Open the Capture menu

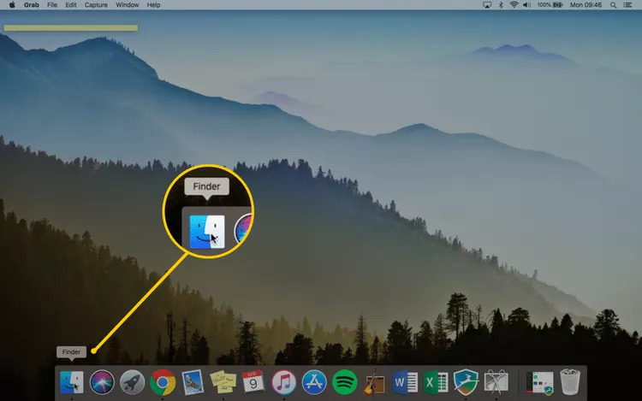pyautogui.click(x=96, y=5)
